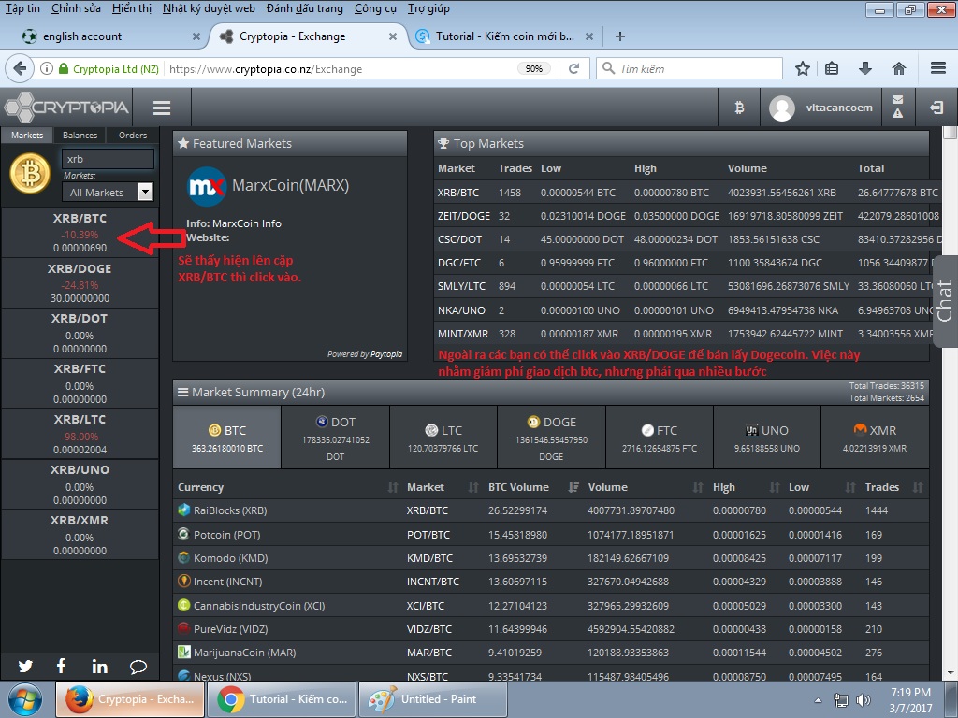Open the All Markets dropdown
This screenshot has width=958, height=718.
point(108,193)
